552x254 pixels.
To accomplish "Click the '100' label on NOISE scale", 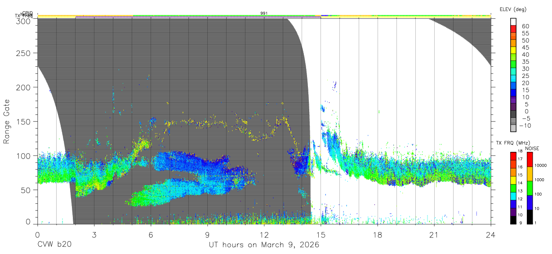I will tap(539, 194).
